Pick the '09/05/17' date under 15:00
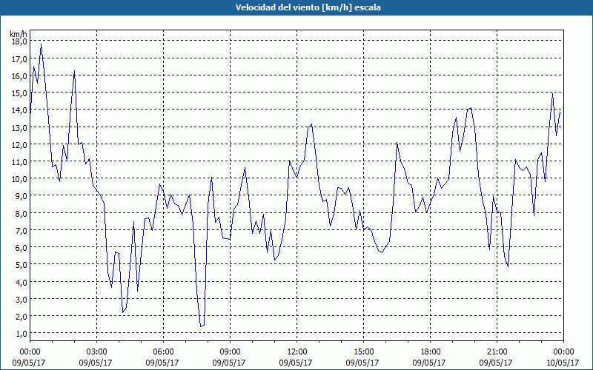Image resolution: width=593 pixels, height=370 pixels. click(362, 363)
